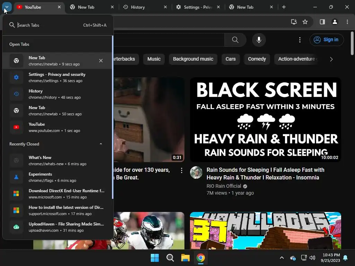Click the magnifier icon in Search Tabs
Image resolution: width=355 pixels, height=266 pixels.
[x=12, y=25]
